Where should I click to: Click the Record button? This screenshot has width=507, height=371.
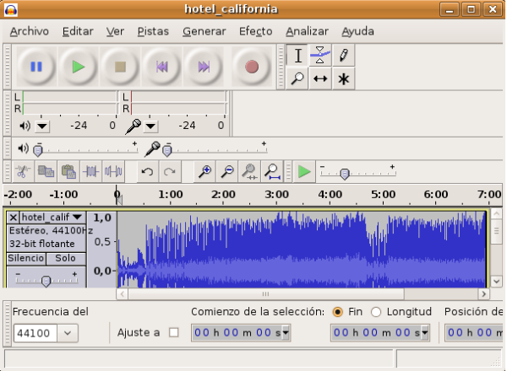pos(251,67)
